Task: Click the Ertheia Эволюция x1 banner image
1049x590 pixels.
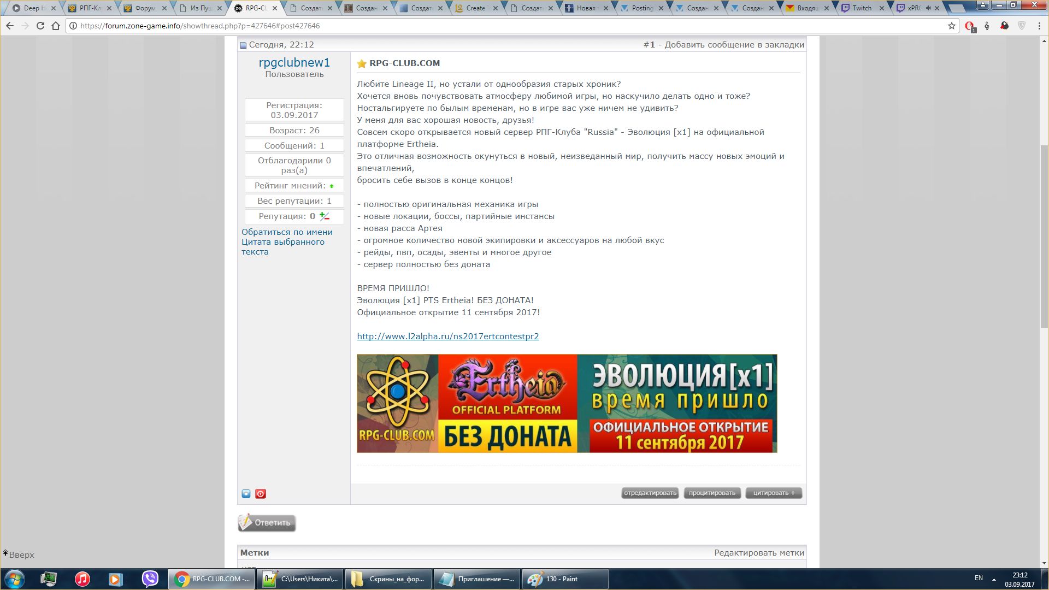Action: 567,404
